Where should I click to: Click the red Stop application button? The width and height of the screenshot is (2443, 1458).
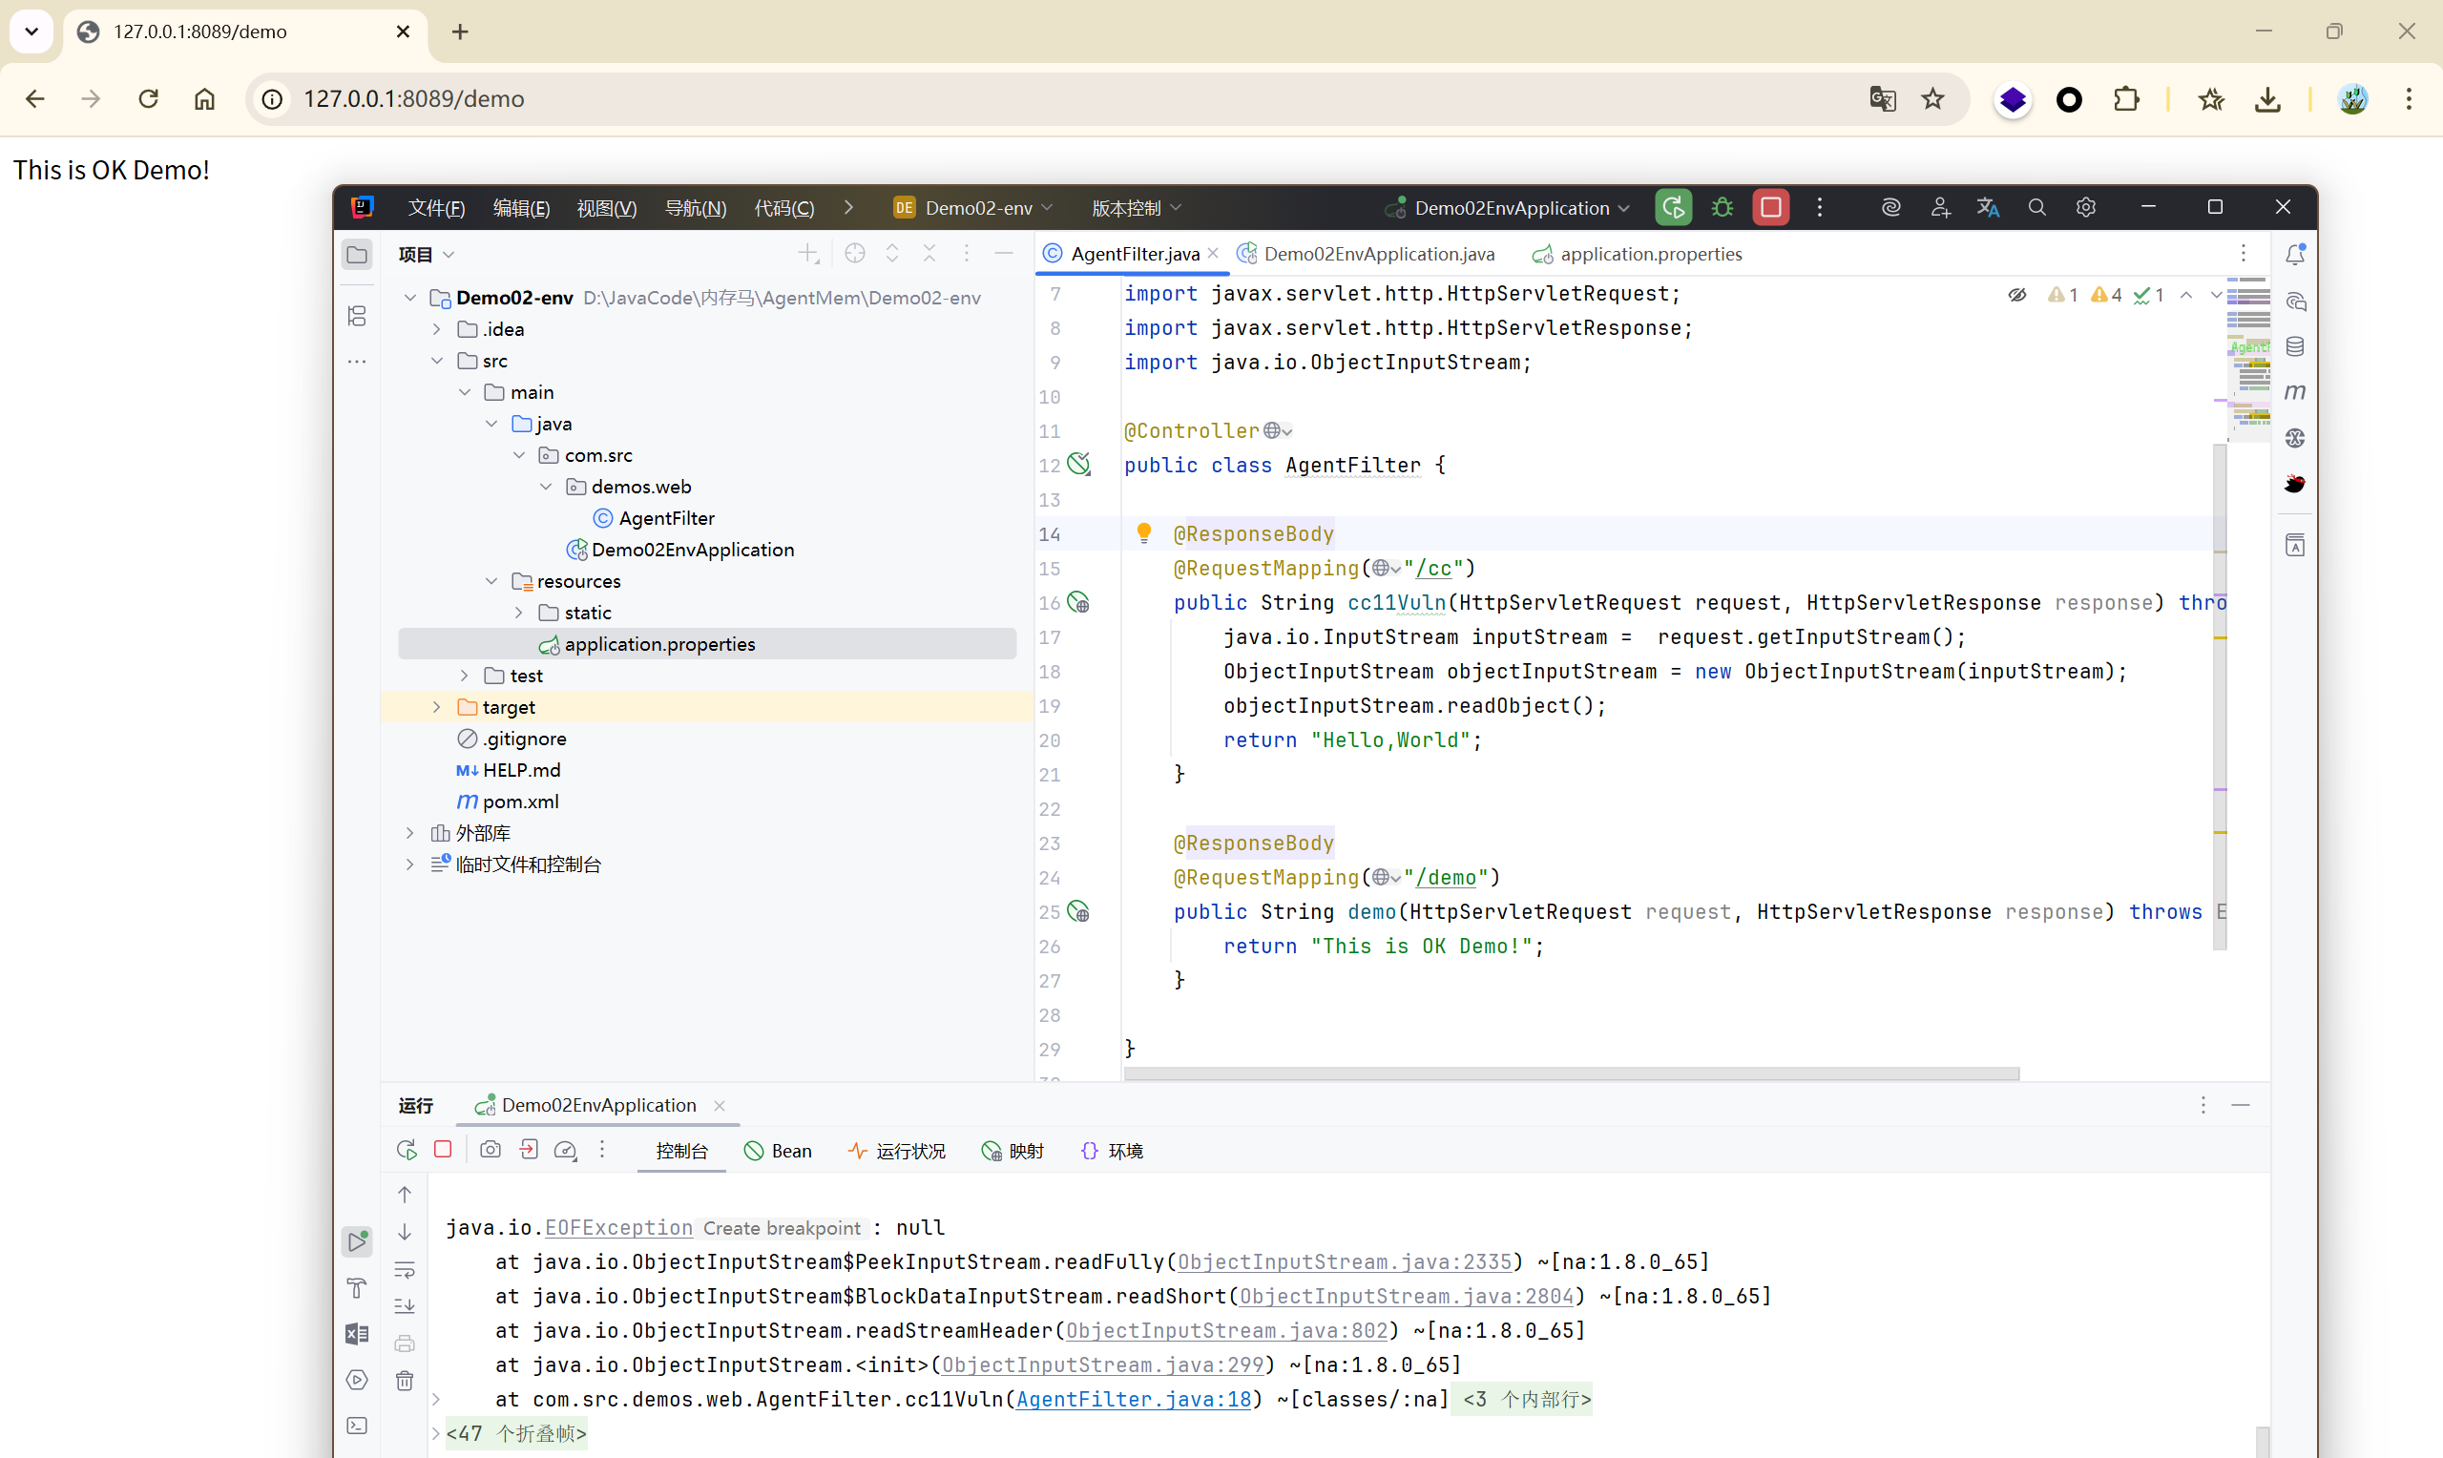(x=1770, y=207)
